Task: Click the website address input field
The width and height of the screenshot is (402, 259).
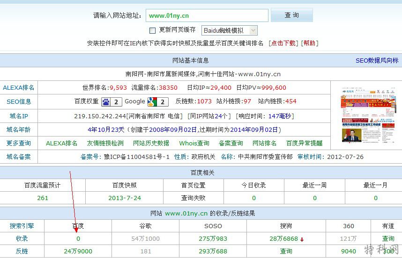Action: pos(207,15)
